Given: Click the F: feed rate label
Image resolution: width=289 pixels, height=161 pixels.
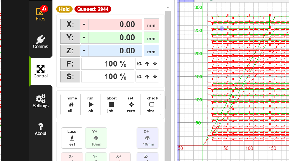Looking at the screenshot, I should click(x=70, y=64).
